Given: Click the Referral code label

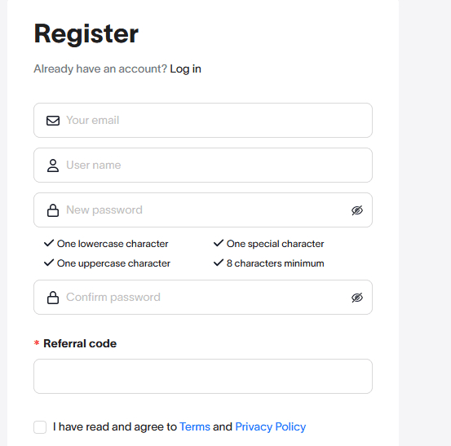Looking at the screenshot, I should click(80, 343).
